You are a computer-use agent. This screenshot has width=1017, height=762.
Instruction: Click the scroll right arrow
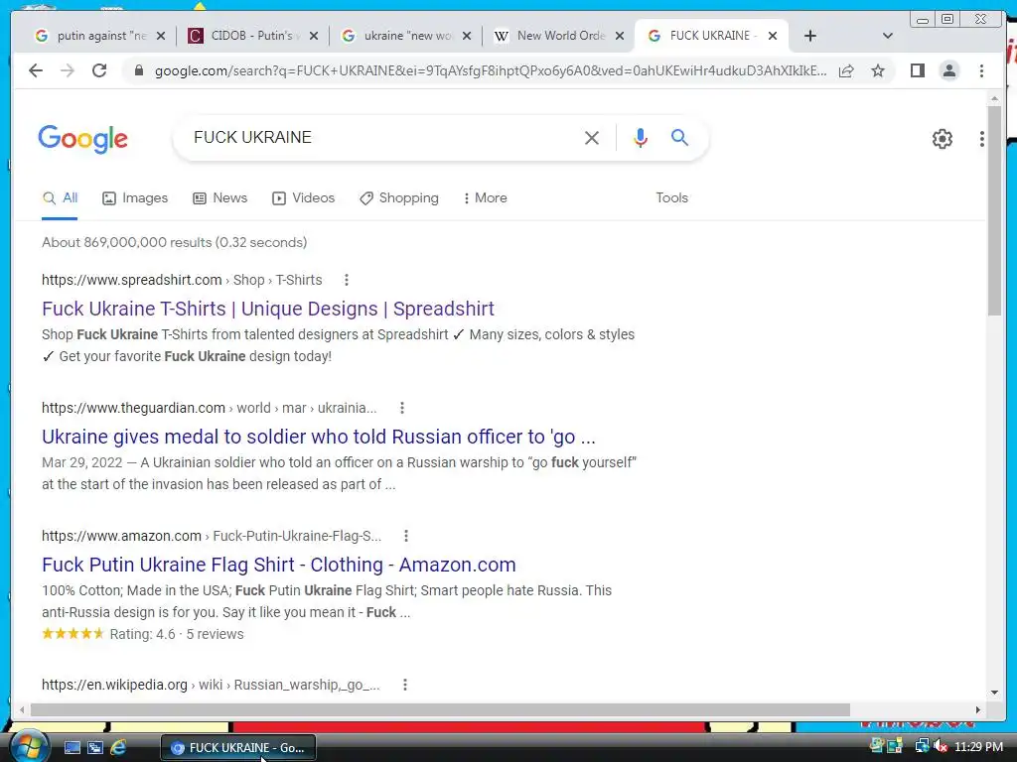coord(978,710)
